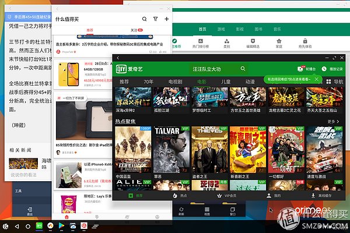
Task: Open the 音乐 tab in the green app-store window
Action: [277, 29]
